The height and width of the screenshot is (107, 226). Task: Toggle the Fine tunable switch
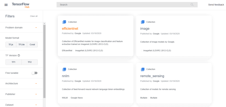click(x=34, y=73)
